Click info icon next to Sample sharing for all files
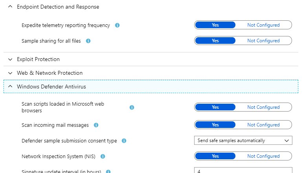This screenshot has height=173, width=303. coord(88,41)
